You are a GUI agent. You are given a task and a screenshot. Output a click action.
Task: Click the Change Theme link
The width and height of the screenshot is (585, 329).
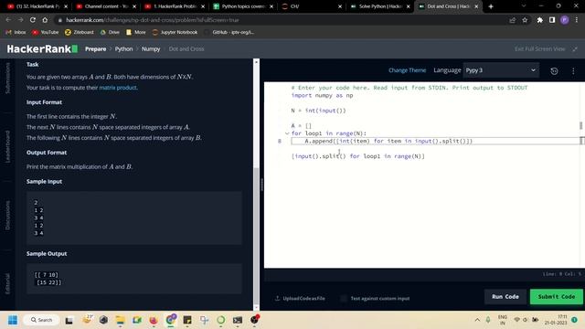(x=407, y=70)
